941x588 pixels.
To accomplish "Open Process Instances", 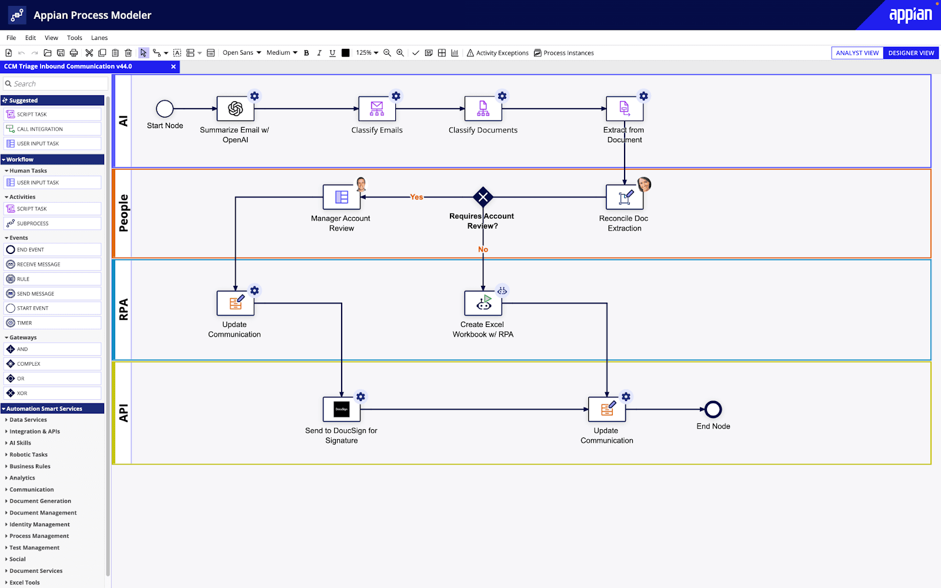I will 564,53.
